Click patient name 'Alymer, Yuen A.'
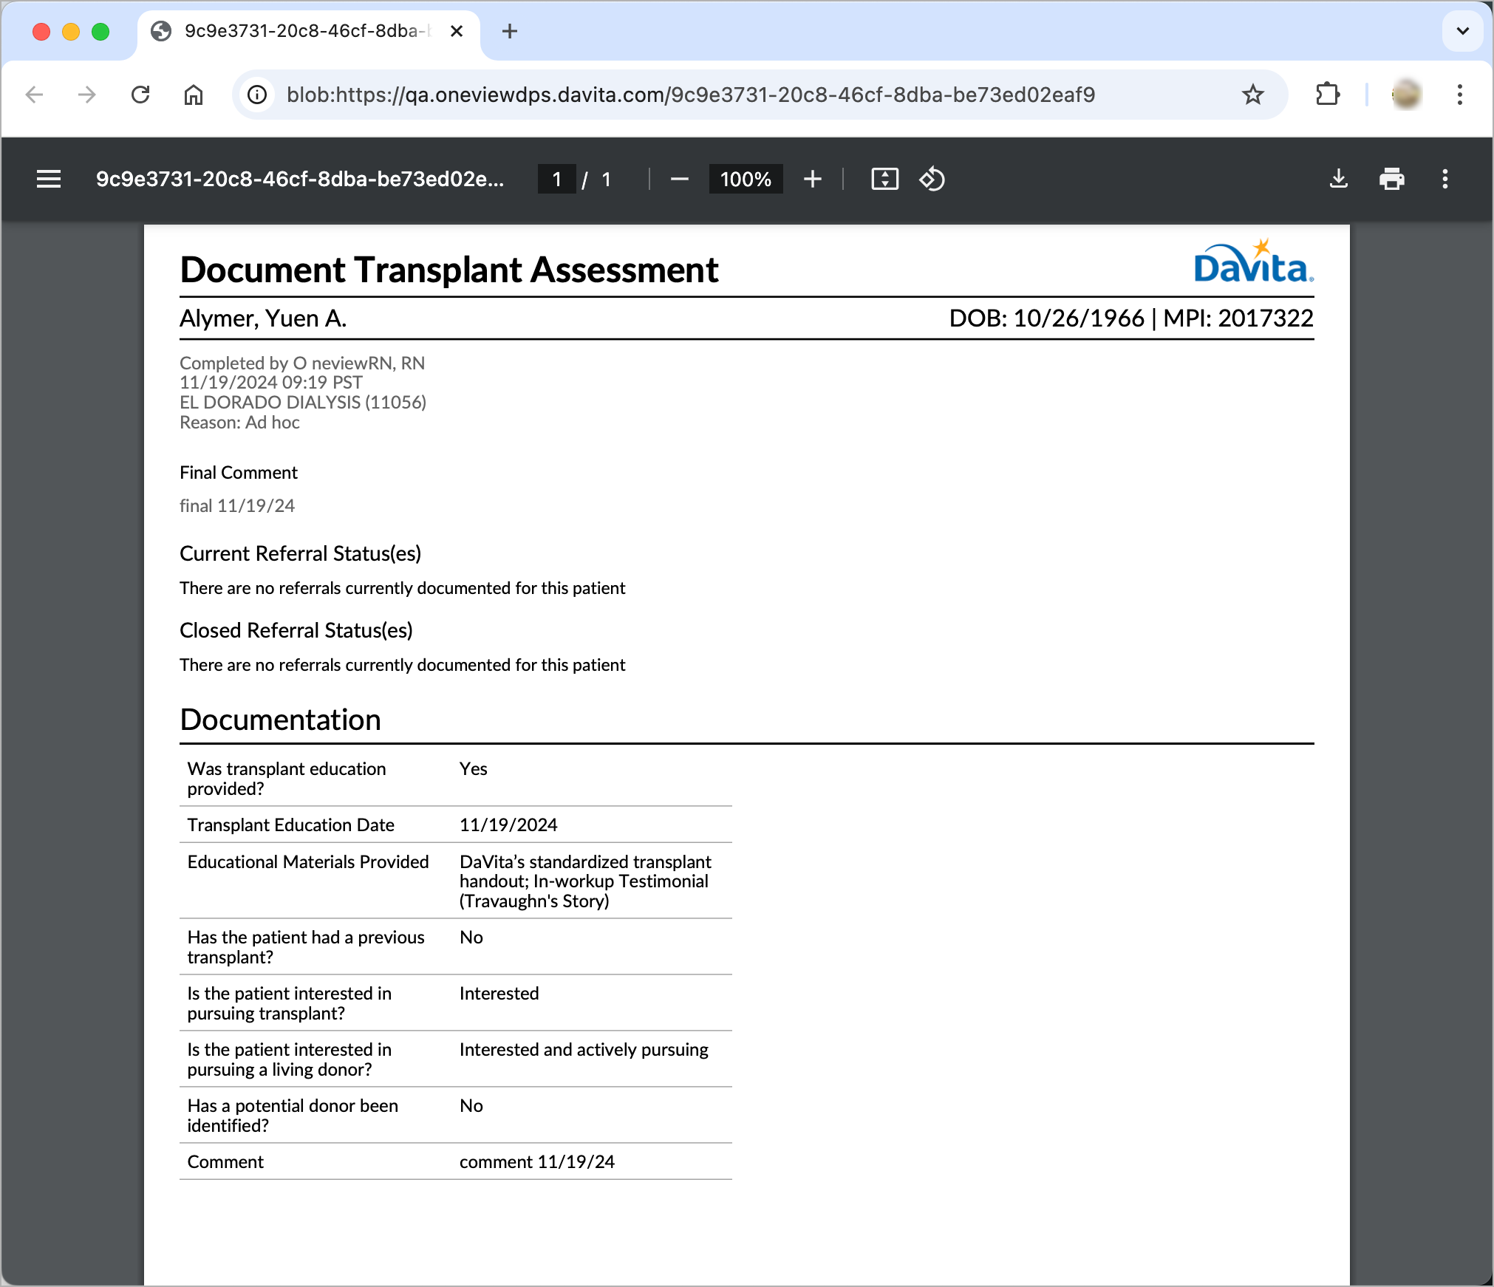Image resolution: width=1494 pixels, height=1287 pixels. 263,318
